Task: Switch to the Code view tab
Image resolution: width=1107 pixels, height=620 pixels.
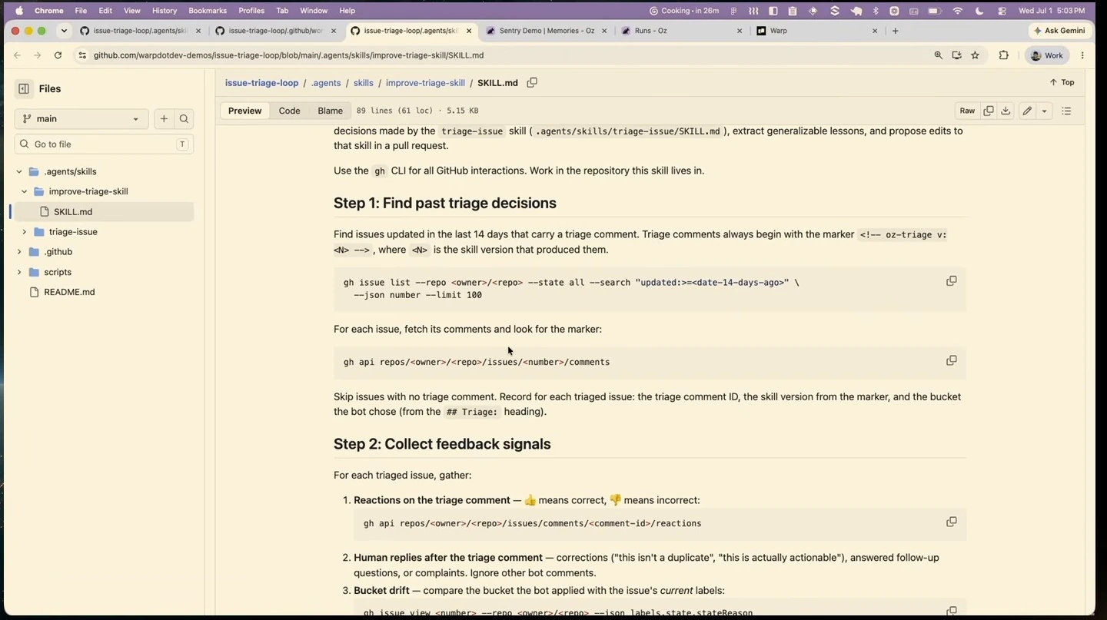Action: (x=289, y=111)
